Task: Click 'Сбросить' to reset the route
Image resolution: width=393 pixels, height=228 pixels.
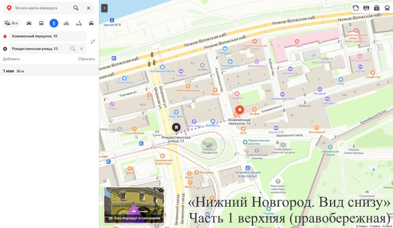Action: pos(87,59)
